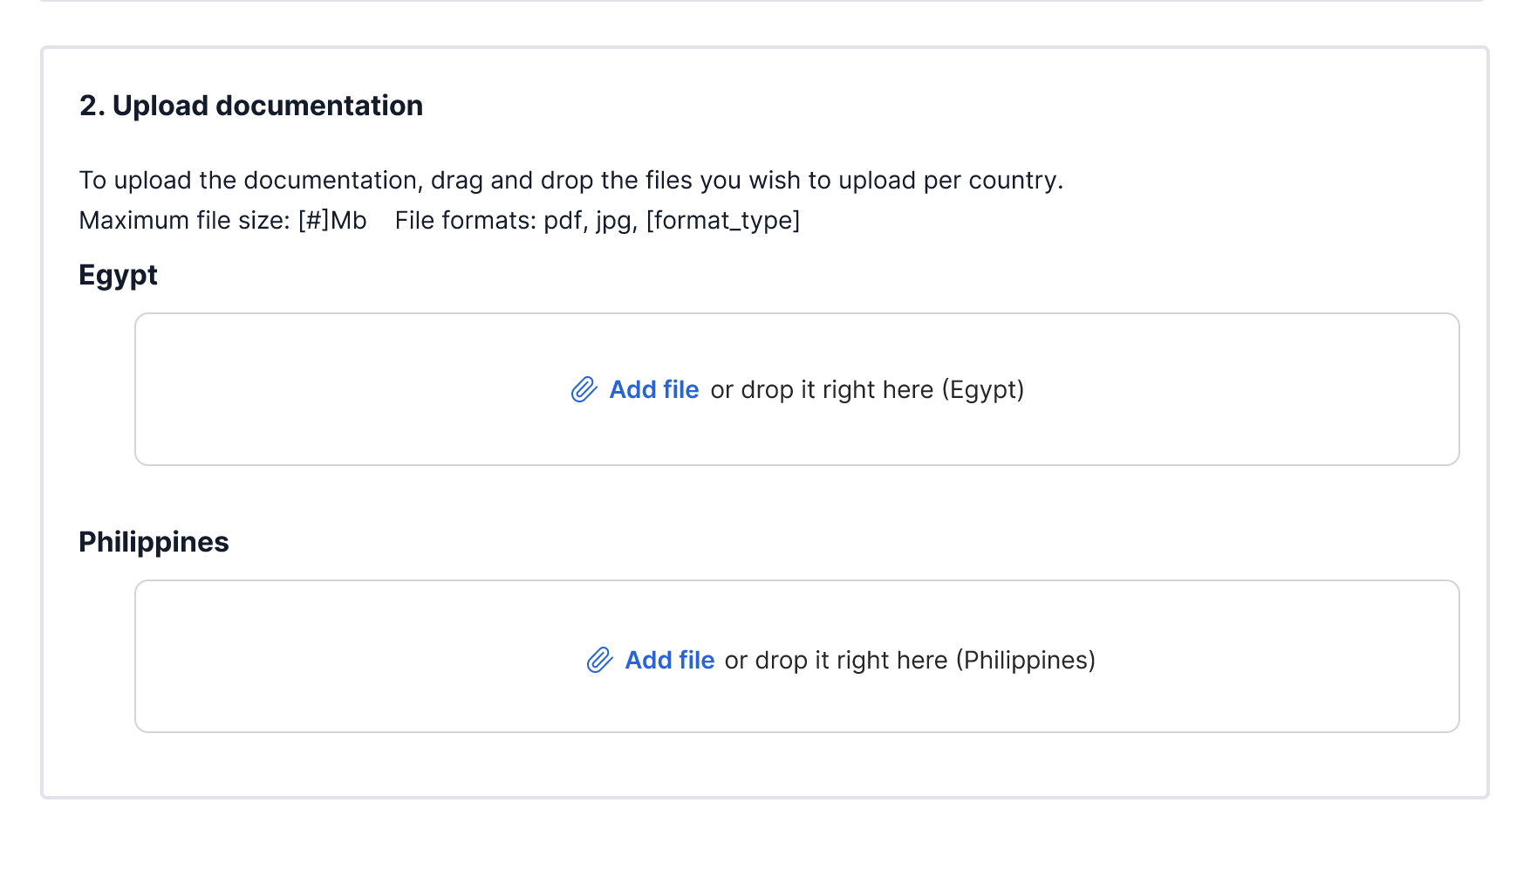Click the "File formats: pdf, jpg, [format_type]" text
The width and height of the screenshot is (1530, 871).
pos(598,220)
